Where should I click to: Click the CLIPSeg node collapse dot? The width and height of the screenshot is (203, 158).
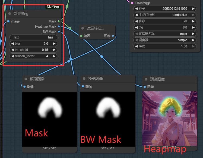10,14
